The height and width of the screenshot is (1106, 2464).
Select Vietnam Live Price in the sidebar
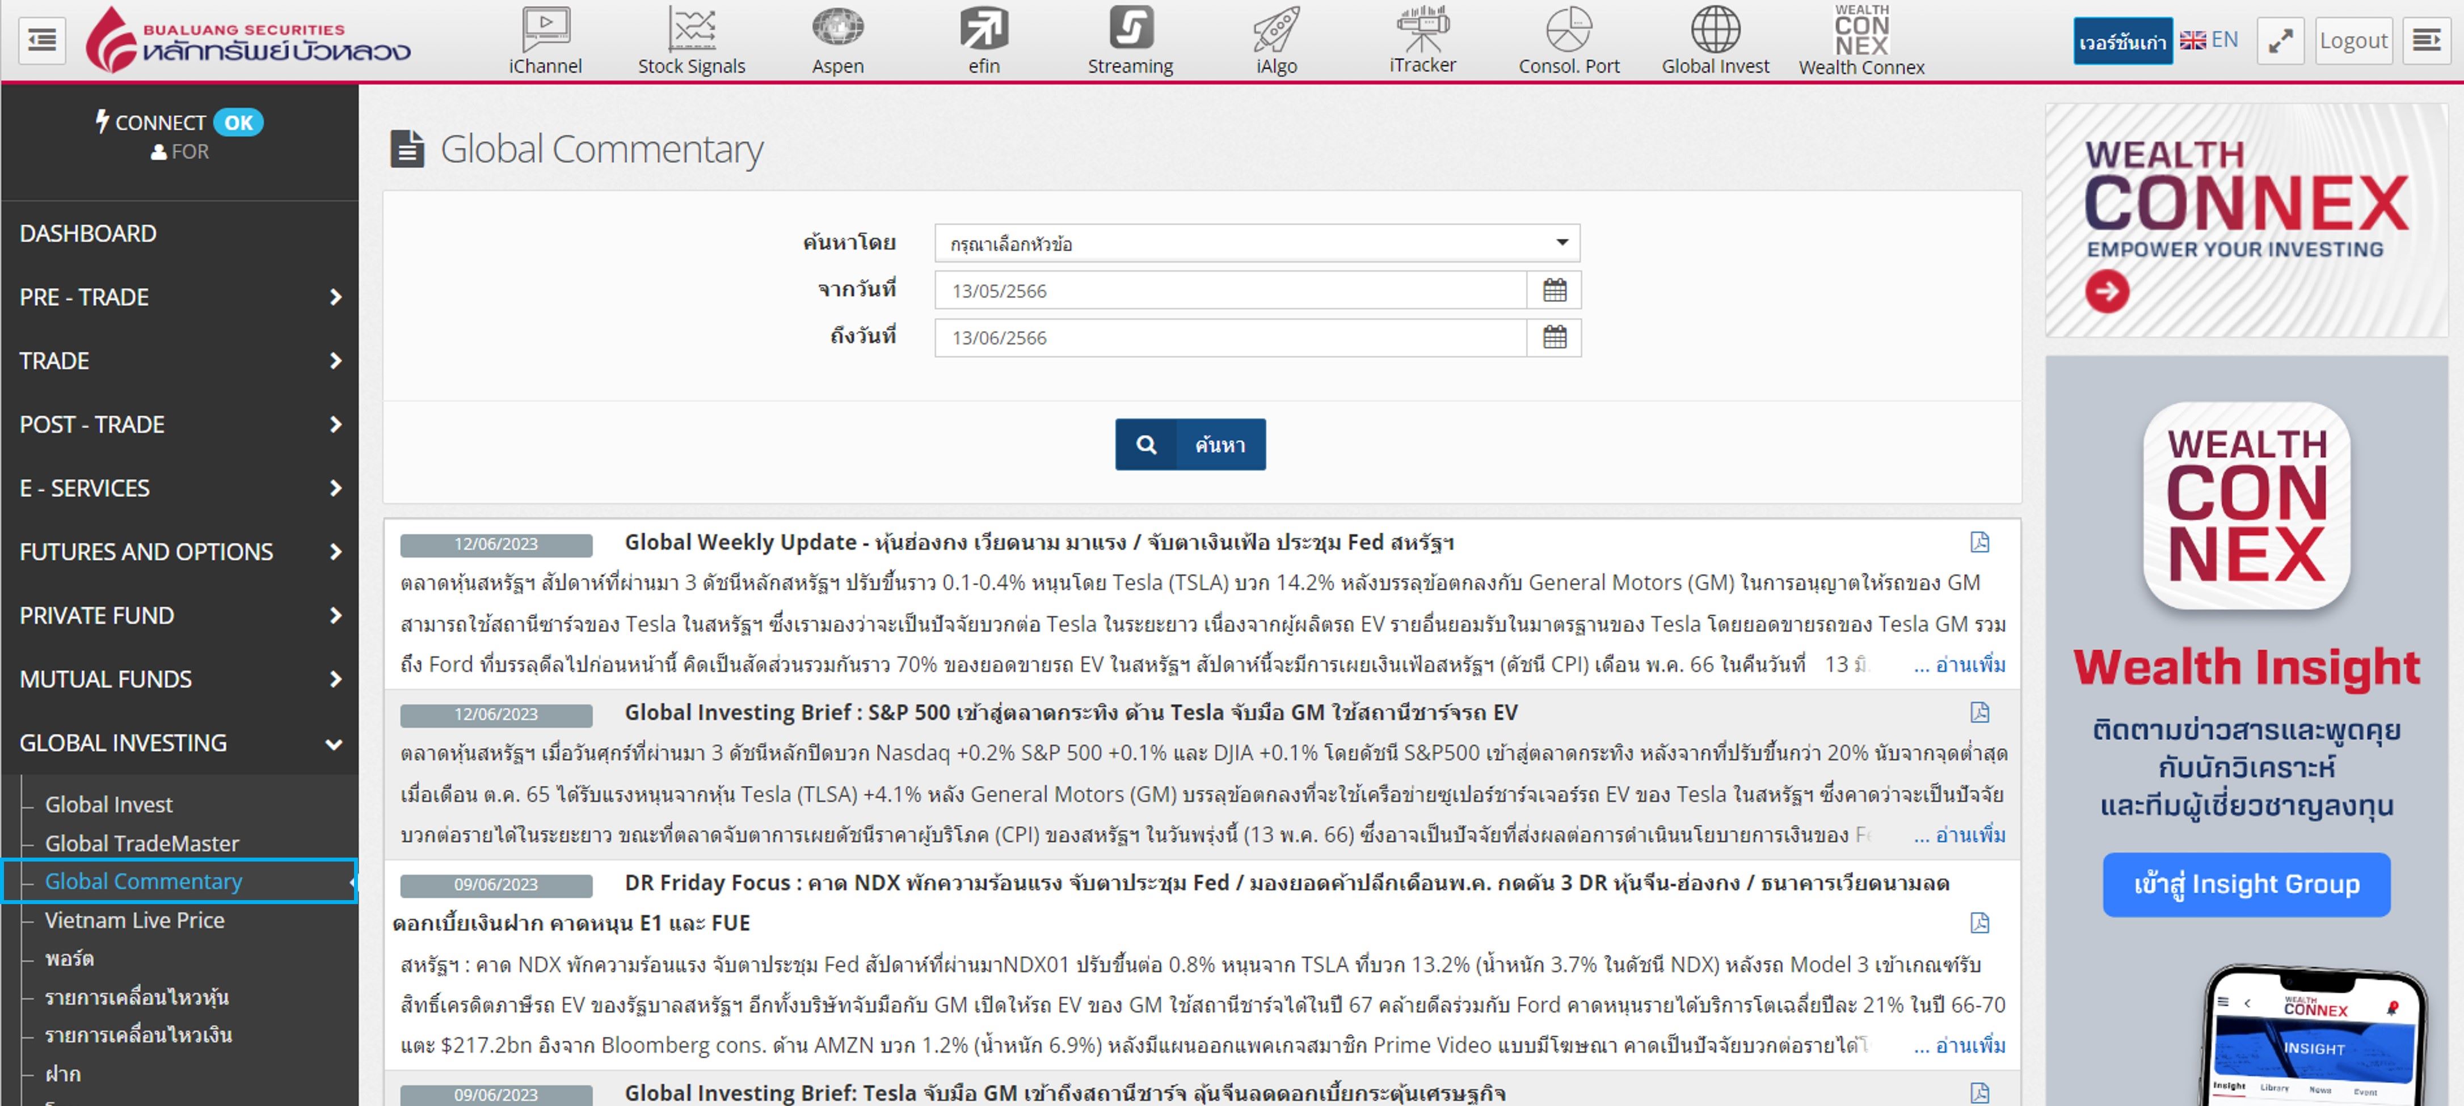135,919
